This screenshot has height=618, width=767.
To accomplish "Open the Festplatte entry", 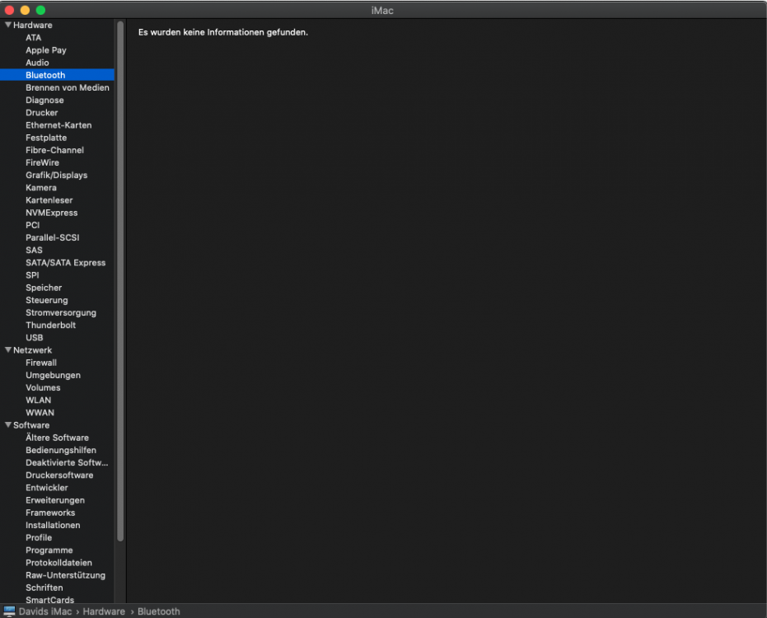I will click(x=46, y=138).
